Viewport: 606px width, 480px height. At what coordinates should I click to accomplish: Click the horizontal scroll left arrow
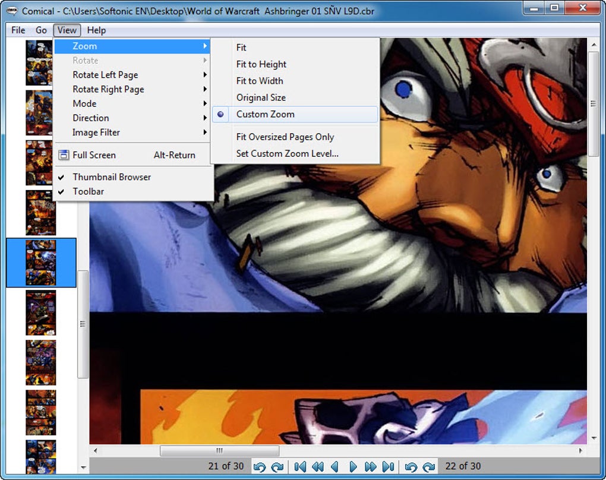[x=95, y=451]
